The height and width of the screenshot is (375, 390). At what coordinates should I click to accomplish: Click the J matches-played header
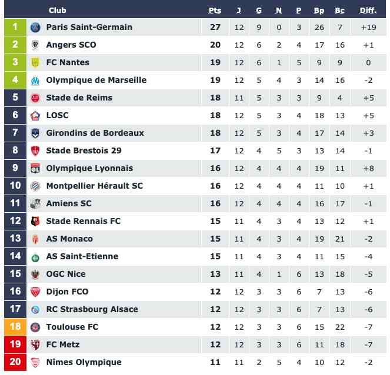point(239,11)
